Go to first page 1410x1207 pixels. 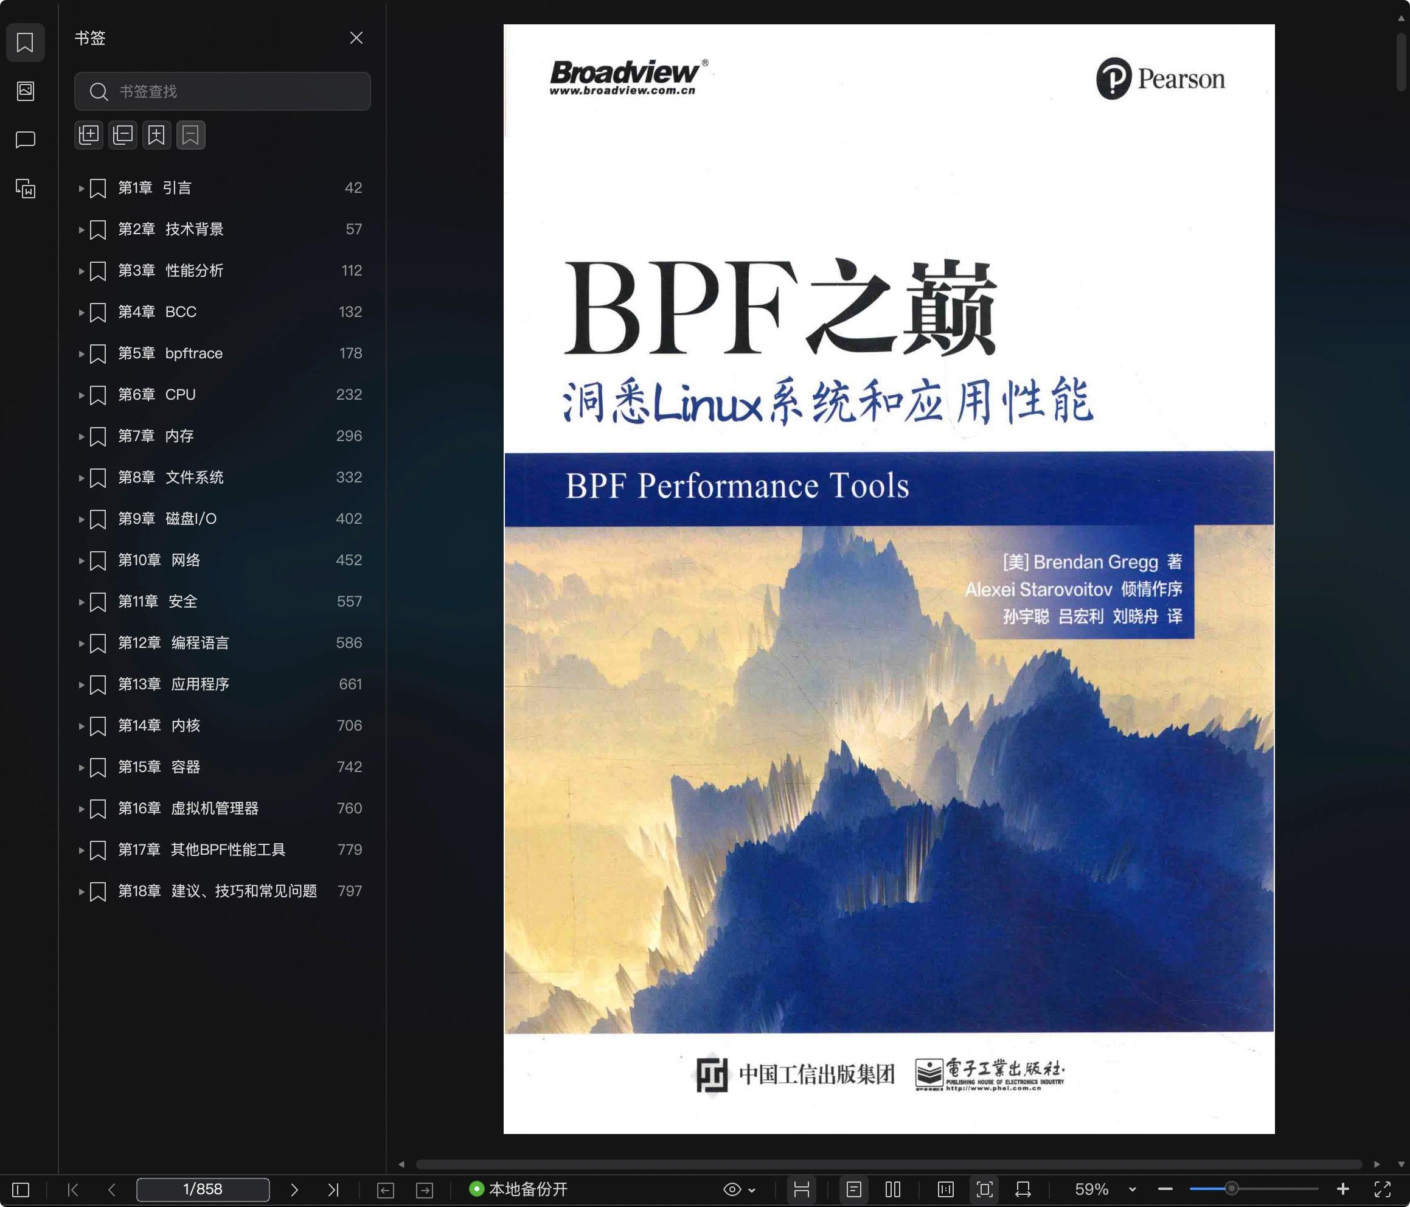(x=74, y=1190)
